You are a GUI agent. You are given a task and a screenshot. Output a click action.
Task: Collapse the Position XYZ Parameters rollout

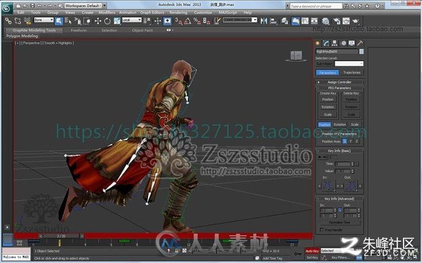click(339, 134)
